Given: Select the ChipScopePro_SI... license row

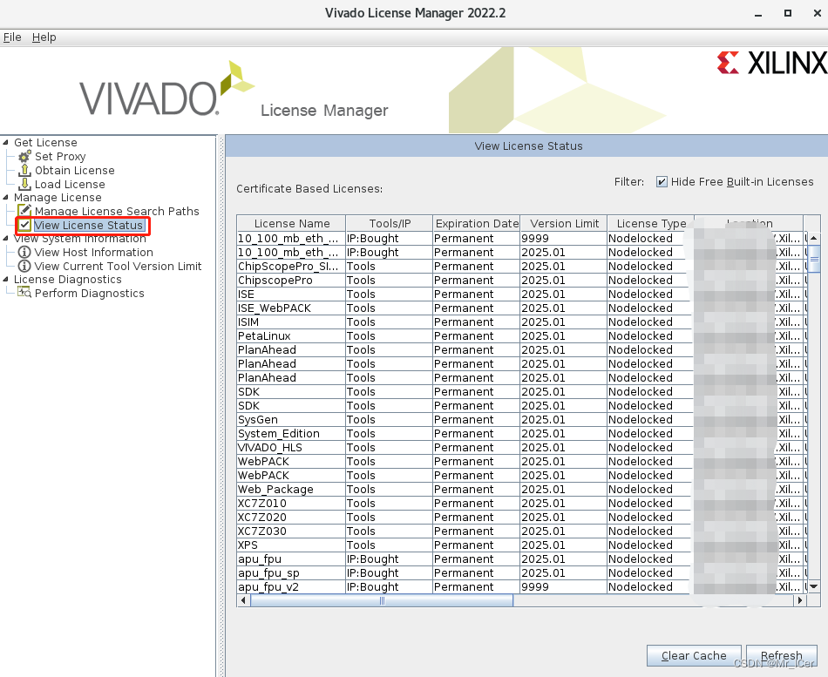Looking at the screenshot, I should (520, 266).
